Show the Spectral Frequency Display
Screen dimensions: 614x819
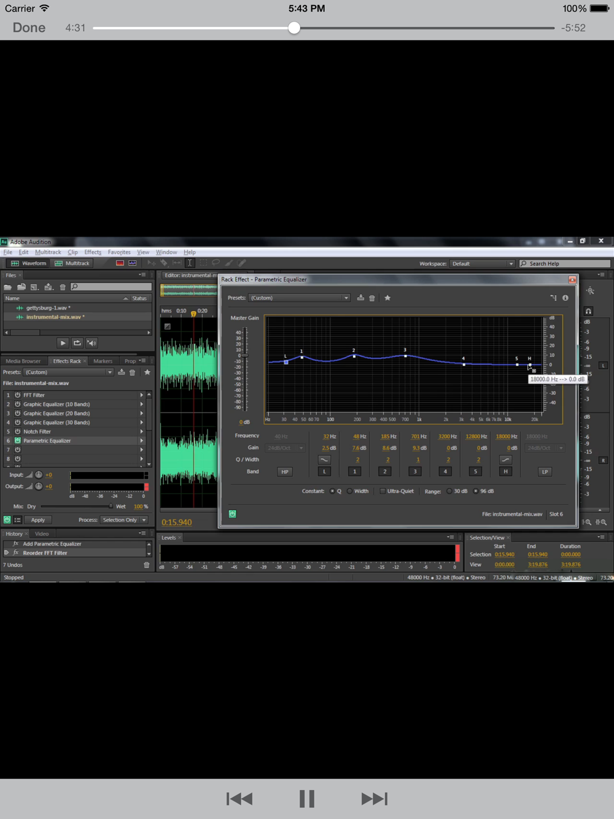tap(120, 263)
